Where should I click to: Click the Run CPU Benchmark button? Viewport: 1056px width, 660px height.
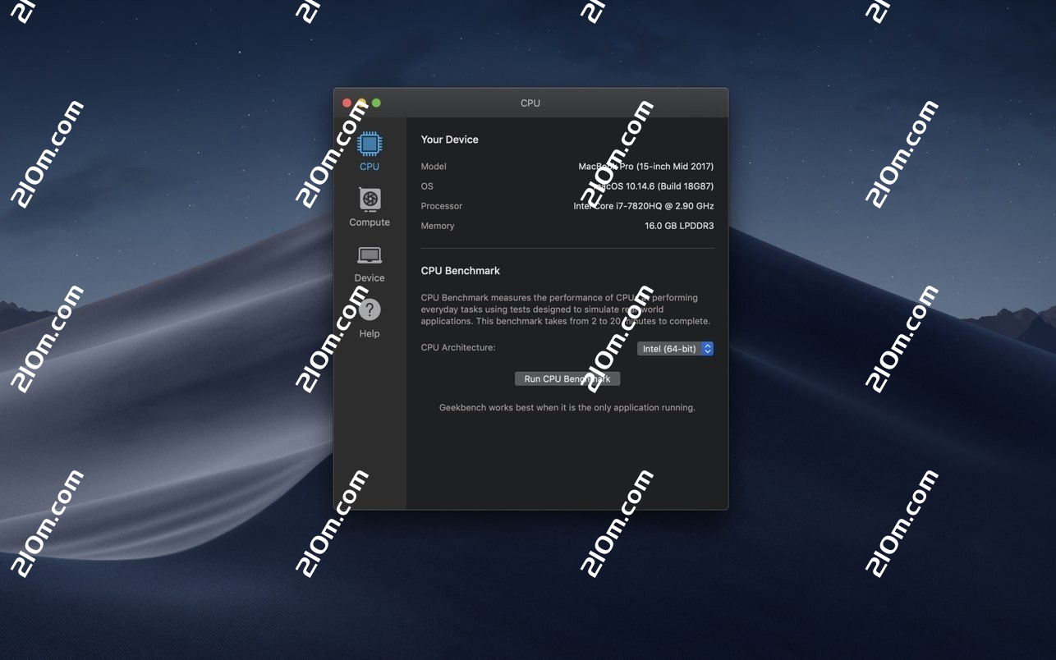click(567, 379)
